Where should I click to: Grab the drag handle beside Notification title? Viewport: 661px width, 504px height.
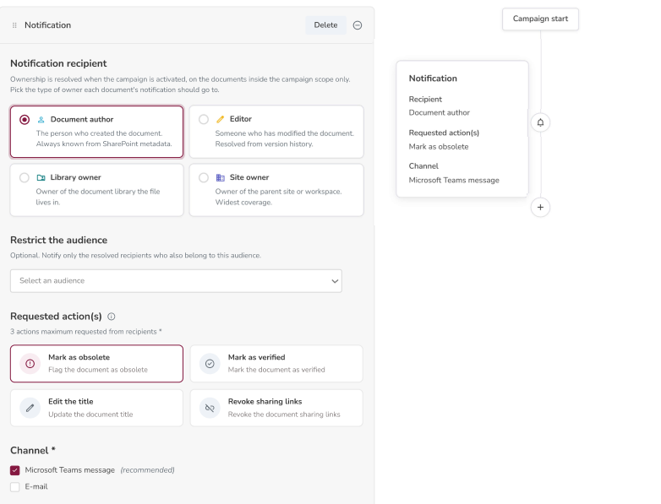[x=14, y=25]
